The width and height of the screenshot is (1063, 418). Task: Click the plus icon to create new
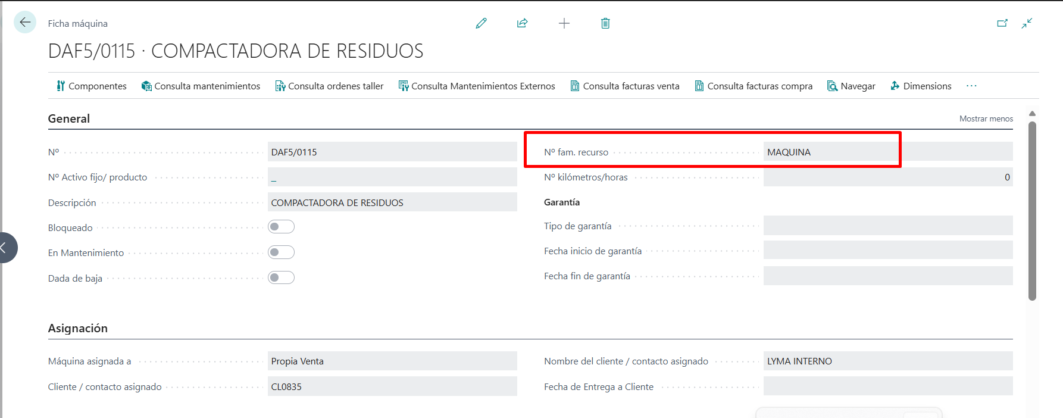(x=564, y=23)
